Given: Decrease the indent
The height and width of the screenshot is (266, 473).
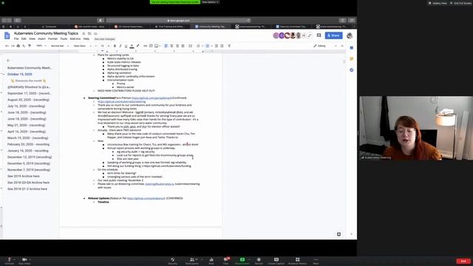Looking at the screenshot, I should point(217,46).
